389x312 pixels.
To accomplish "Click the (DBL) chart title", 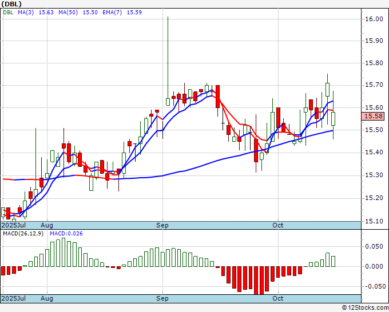I will click(11, 4).
